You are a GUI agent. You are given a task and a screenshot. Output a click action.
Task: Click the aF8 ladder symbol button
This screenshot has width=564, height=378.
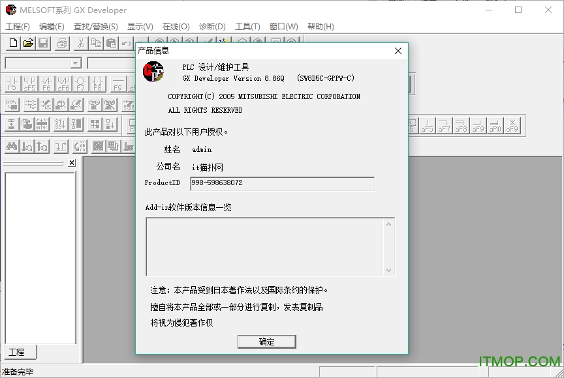[x=461, y=126]
